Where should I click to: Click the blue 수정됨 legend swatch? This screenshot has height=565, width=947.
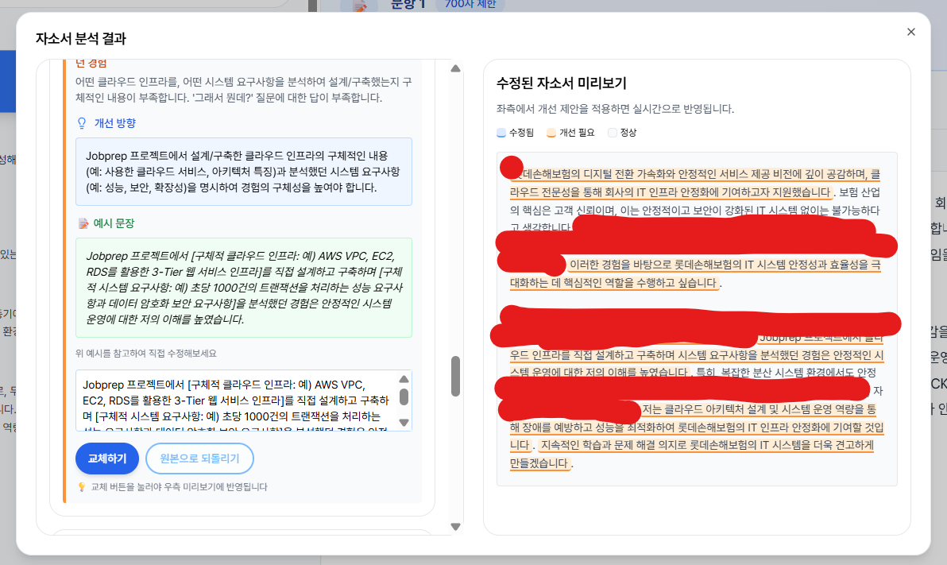click(x=501, y=133)
